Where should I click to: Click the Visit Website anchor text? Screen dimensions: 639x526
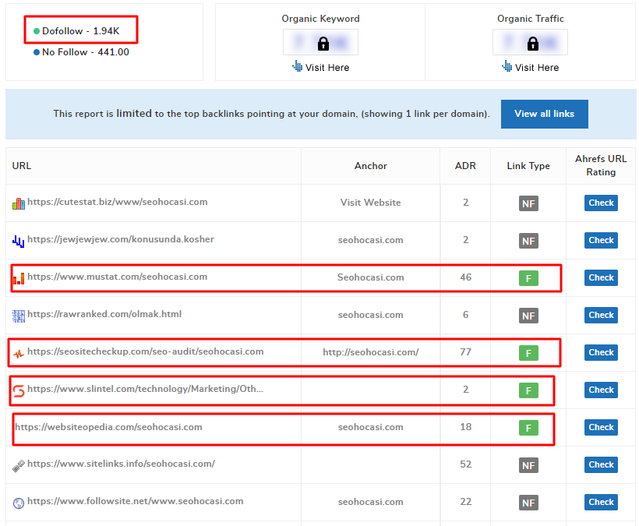coord(370,203)
